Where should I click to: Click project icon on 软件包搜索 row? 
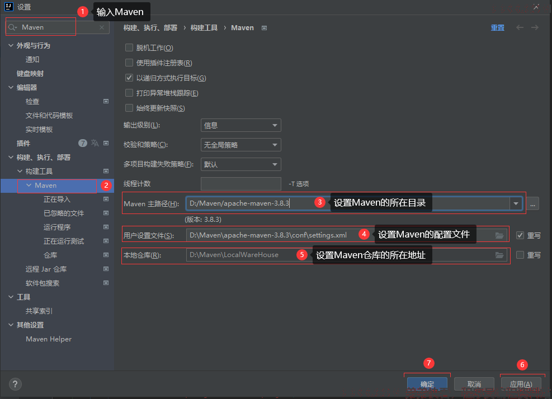tap(106, 283)
